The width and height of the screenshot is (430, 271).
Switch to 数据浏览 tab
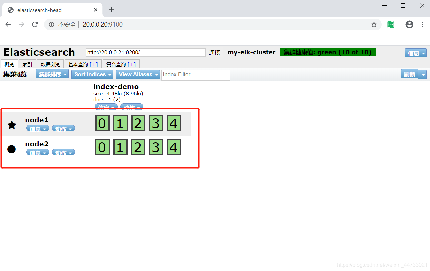(50, 64)
